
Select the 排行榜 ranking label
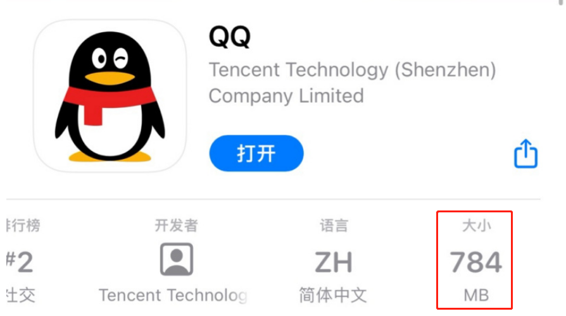pyautogui.click(x=23, y=226)
